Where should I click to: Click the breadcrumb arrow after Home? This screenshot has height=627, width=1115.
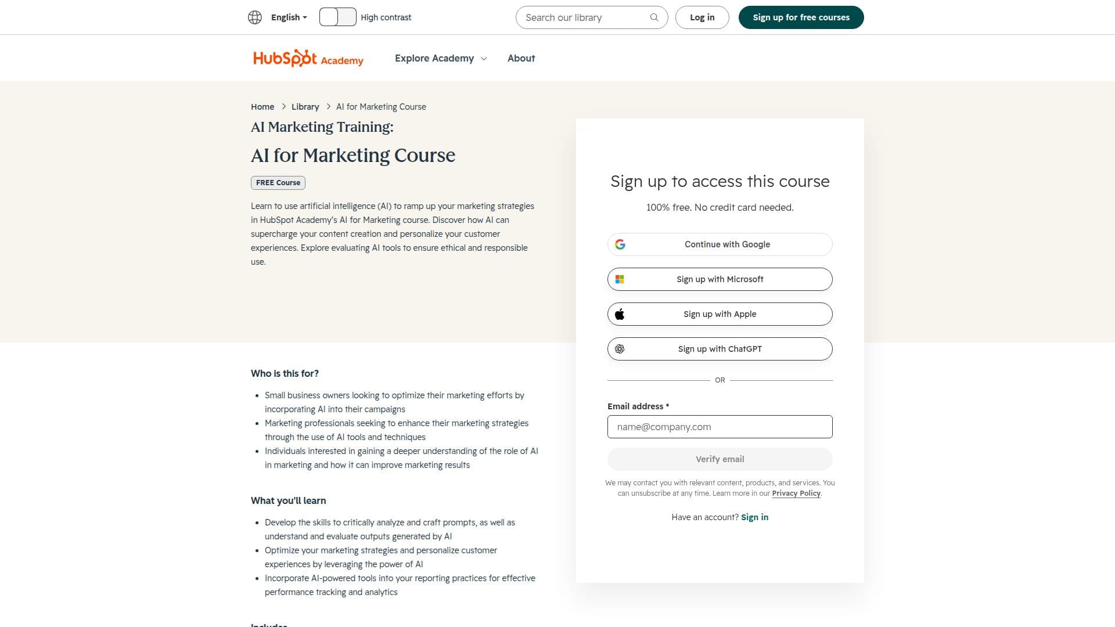tap(283, 107)
